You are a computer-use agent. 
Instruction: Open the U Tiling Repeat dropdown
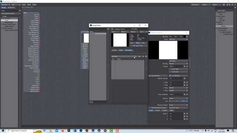(178, 88)
